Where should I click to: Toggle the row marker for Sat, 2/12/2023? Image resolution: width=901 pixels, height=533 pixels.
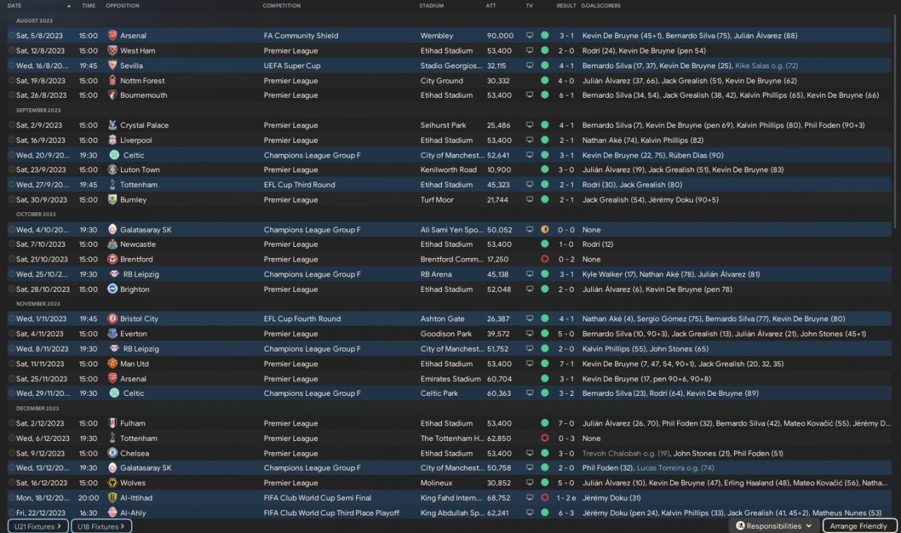(x=11, y=423)
